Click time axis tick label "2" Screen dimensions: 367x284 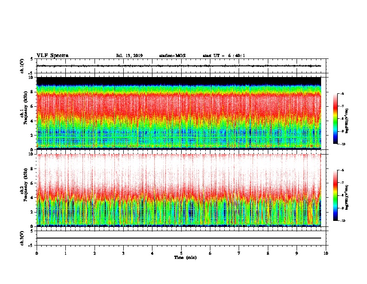(x=95, y=253)
